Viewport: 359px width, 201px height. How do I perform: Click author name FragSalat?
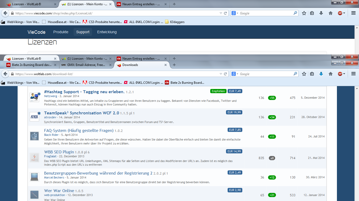click(x=51, y=156)
